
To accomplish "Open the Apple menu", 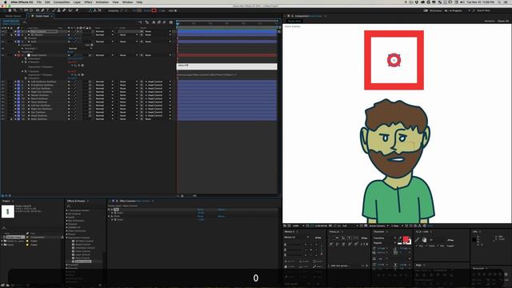I will [6, 2].
